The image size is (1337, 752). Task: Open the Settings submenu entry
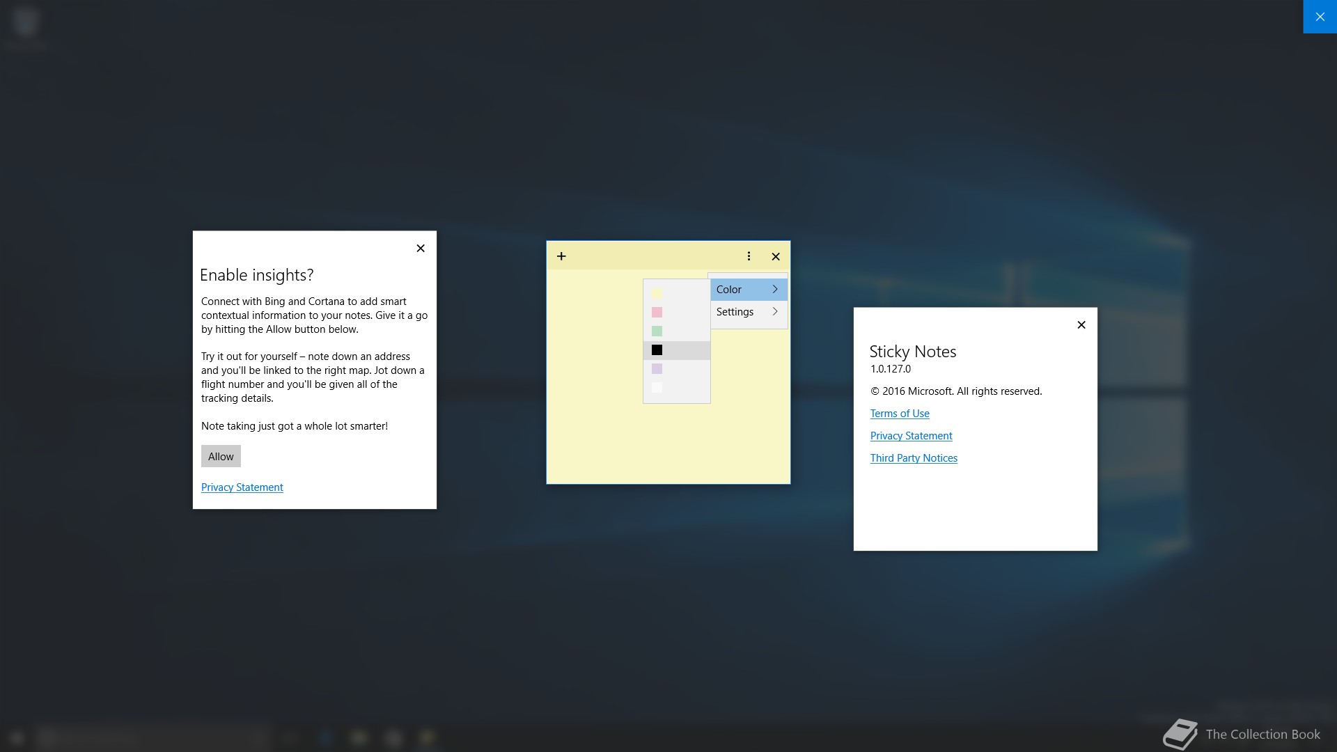coord(749,312)
